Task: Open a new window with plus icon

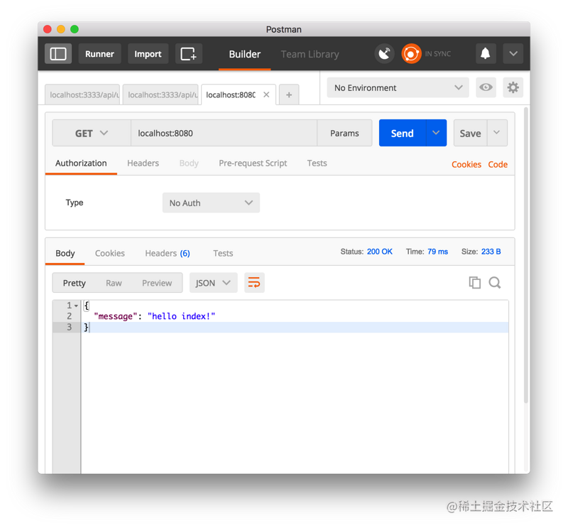Action: point(188,54)
